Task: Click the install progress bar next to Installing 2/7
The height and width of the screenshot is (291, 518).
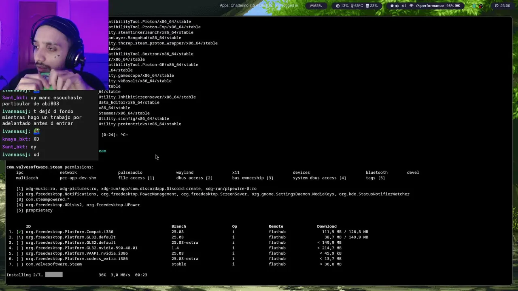Action: tap(54, 275)
